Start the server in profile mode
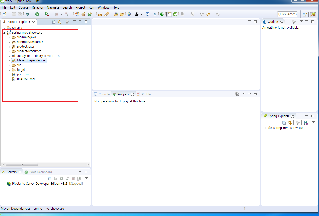Image resolution: width=319 pixels, height=216 pixels. [67, 179]
